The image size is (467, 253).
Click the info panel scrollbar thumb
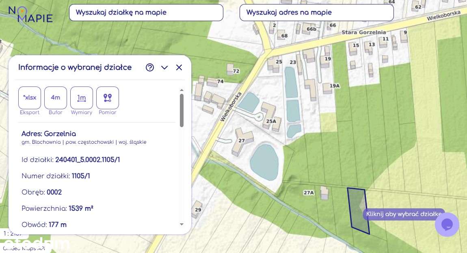182,110
